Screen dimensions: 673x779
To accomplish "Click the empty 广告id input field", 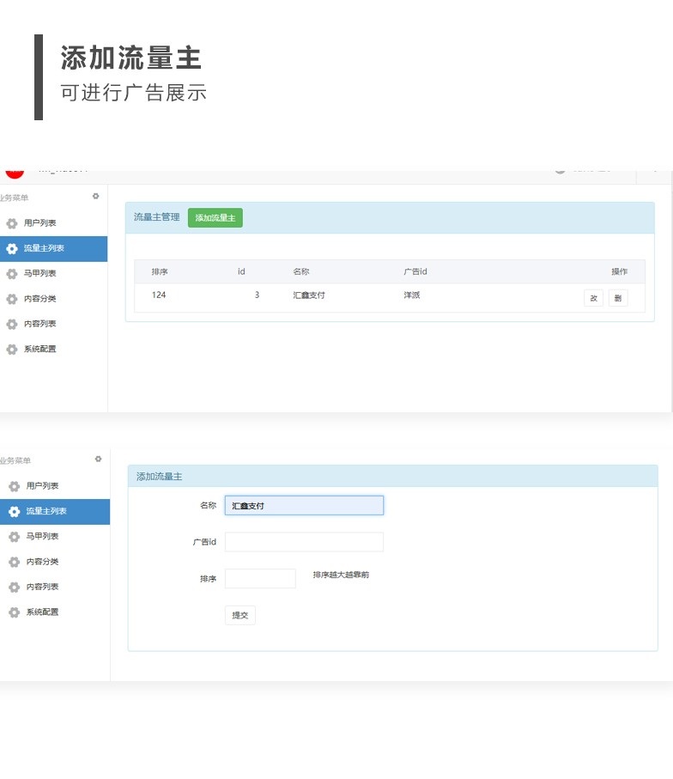I will coord(304,542).
